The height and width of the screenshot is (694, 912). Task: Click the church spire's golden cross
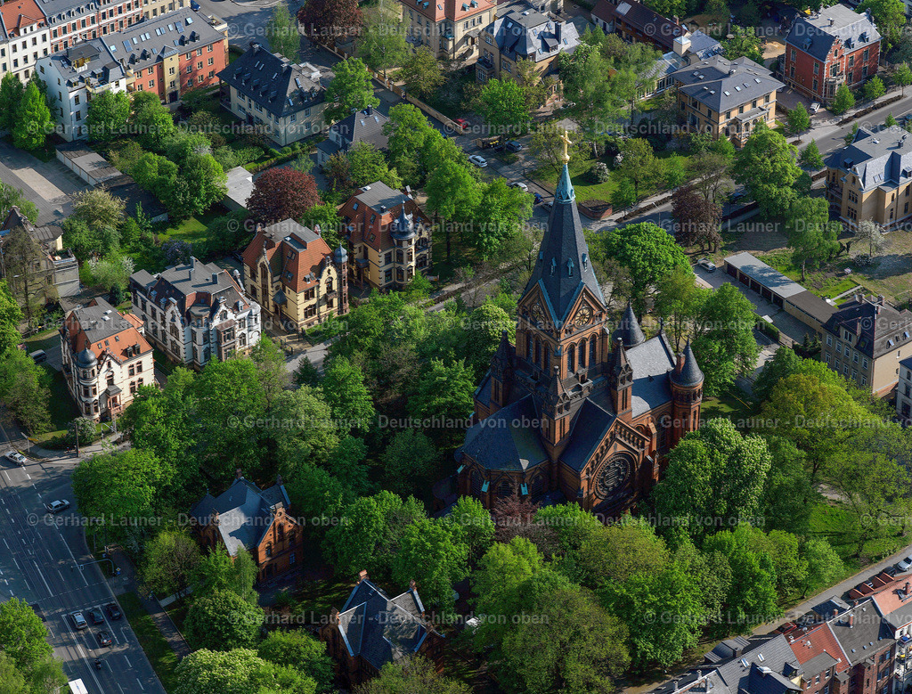566,143
